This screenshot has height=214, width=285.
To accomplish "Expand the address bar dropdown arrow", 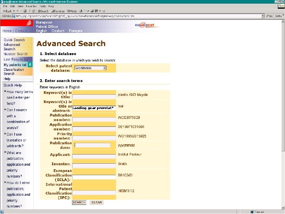I will [263, 16].
